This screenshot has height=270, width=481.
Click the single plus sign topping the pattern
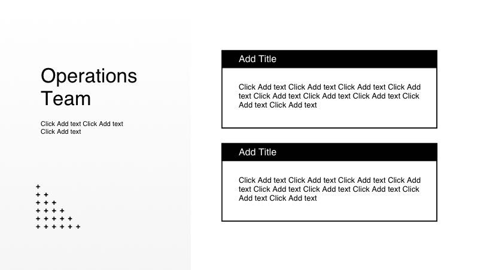point(38,186)
